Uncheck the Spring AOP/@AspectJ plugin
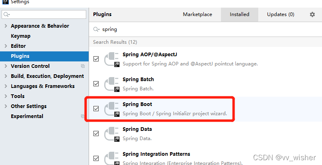This screenshot has height=165, width=322. pyautogui.click(x=96, y=59)
